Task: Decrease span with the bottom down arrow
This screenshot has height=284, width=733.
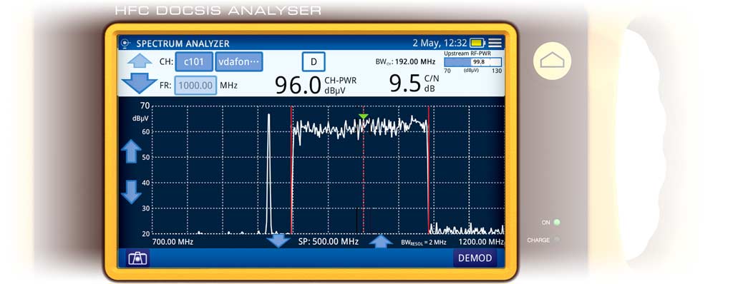Action: coord(279,240)
